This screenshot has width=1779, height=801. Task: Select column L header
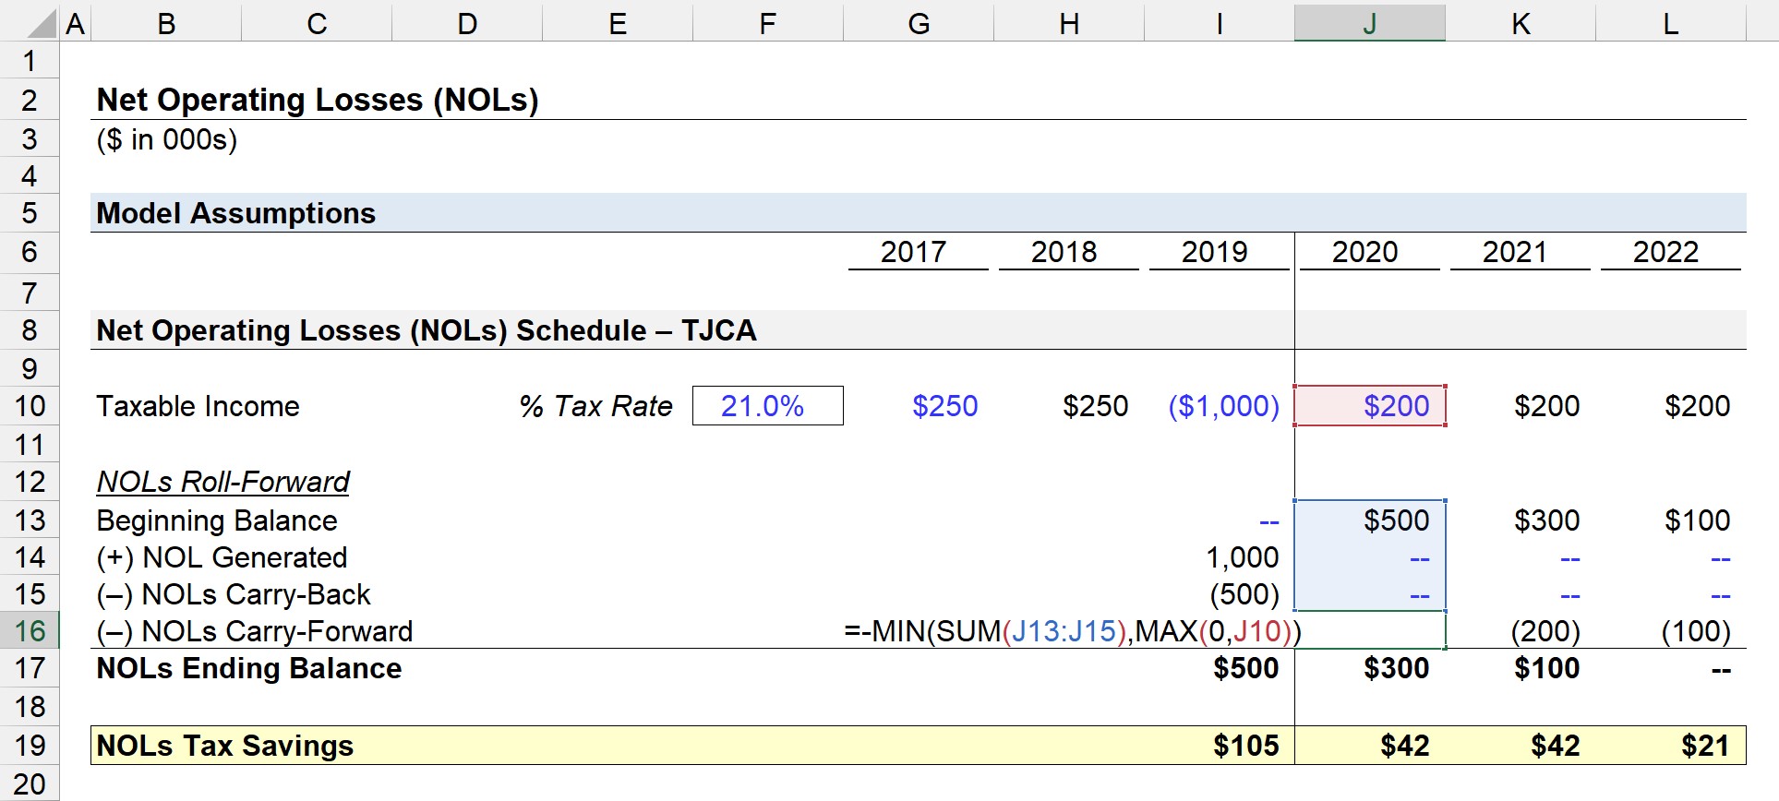click(x=1670, y=23)
